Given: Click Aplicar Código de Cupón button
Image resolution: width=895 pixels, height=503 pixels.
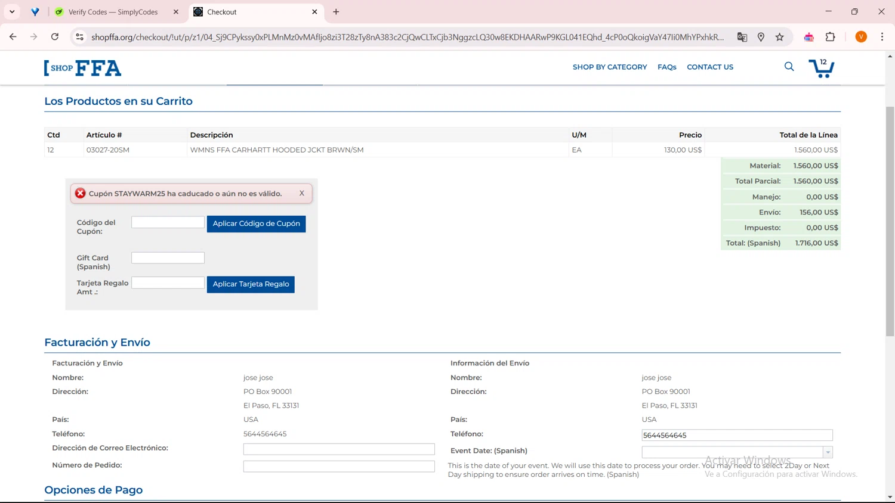Looking at the screenshot, I should [x=256, y=223].
